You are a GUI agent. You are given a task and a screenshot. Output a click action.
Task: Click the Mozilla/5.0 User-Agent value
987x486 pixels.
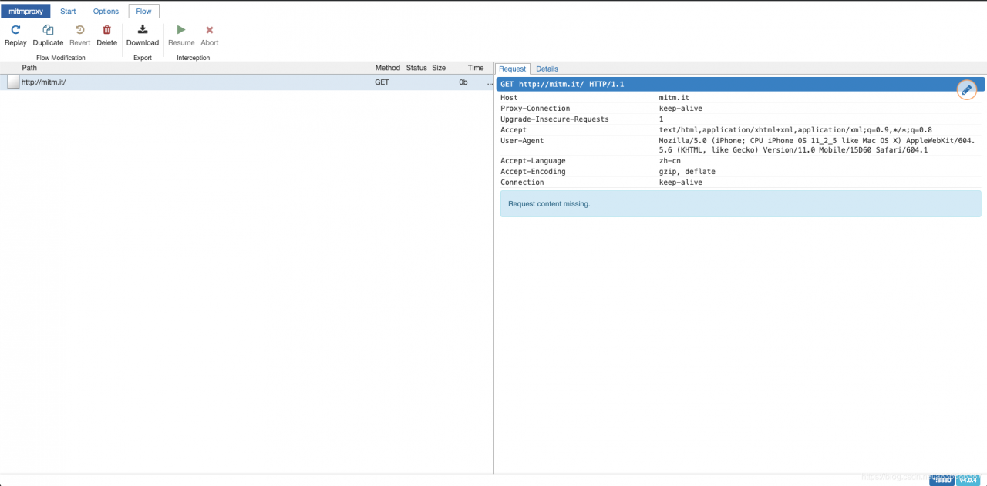817,146
